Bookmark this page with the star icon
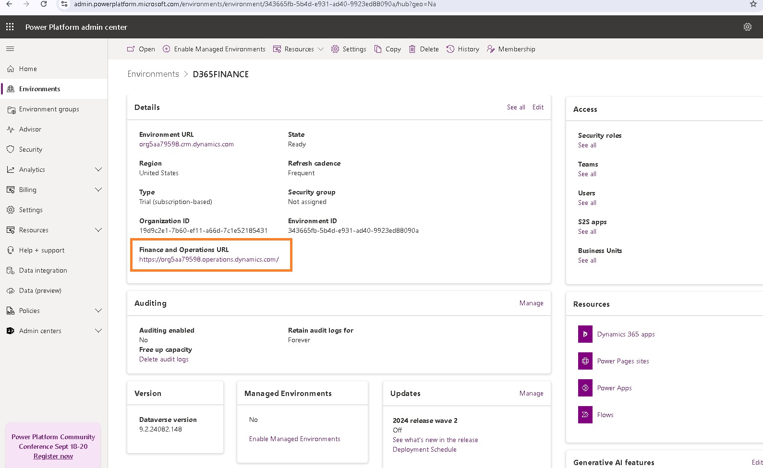Viewport: 763px width, 468px height. [753, 4]
